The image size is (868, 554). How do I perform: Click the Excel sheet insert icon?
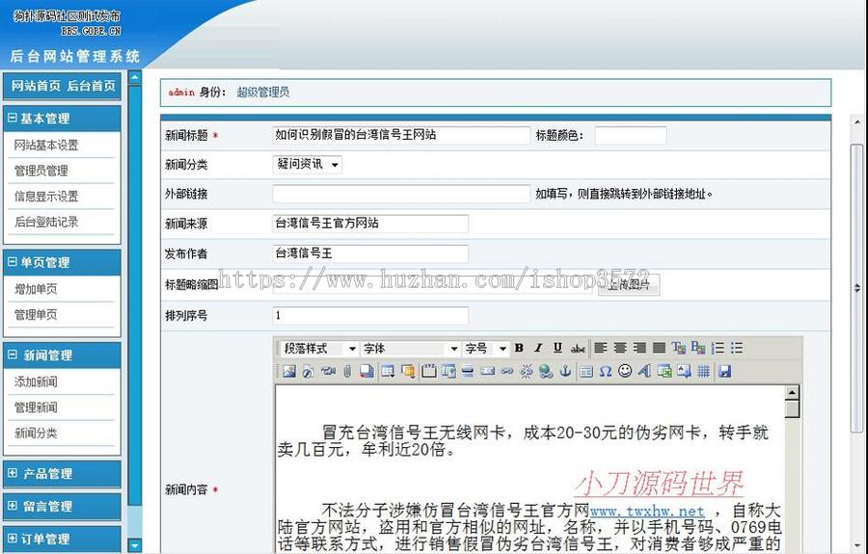pyautogui.click(x=665, y=371)
